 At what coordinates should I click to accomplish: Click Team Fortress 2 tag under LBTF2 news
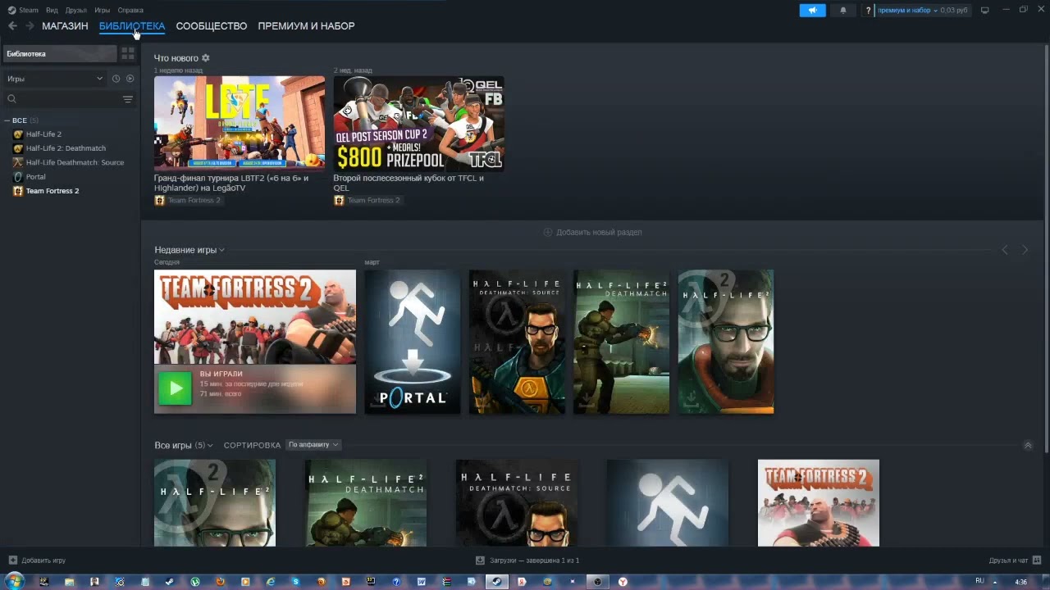(188, 201)
